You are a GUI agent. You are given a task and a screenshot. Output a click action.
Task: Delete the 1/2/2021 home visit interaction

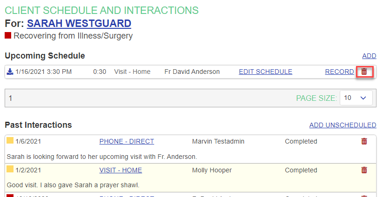coord(364,170)
